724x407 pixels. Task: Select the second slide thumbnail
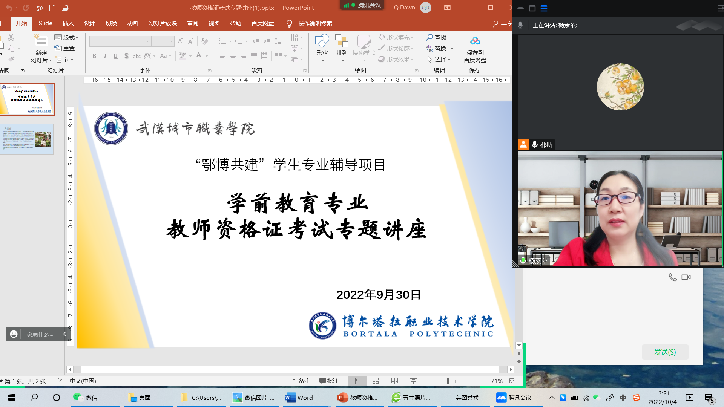[x=27, y=139]
